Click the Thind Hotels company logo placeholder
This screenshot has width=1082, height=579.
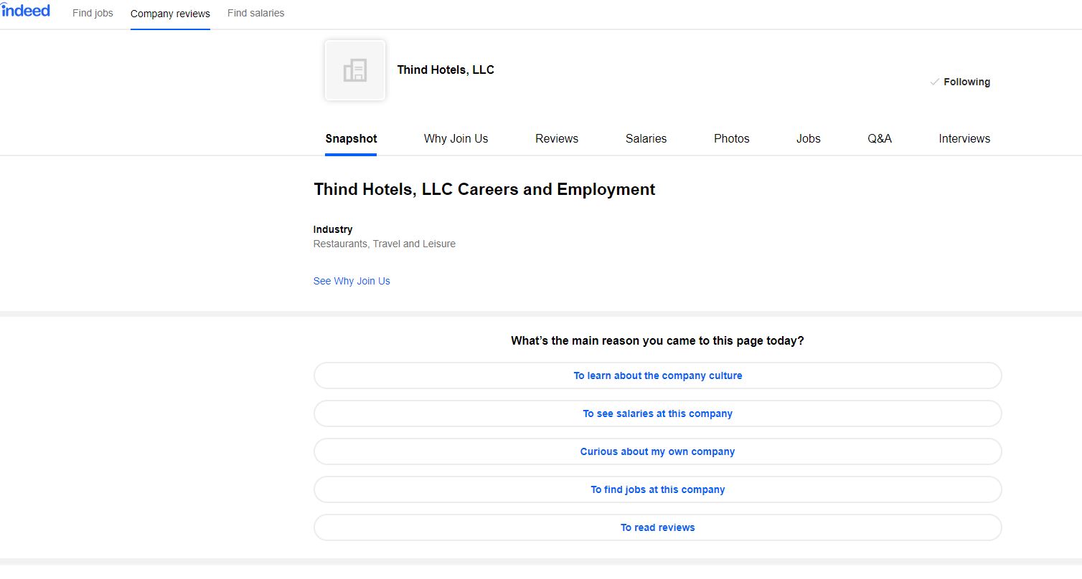(x=355, y=70)
